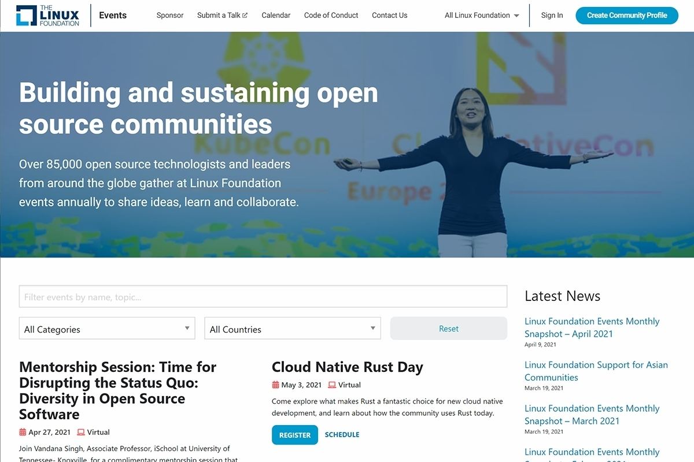The width and height of the screenshot is (694, 462).
Task: Reset the event filters
Action: (x=449, y=328)
